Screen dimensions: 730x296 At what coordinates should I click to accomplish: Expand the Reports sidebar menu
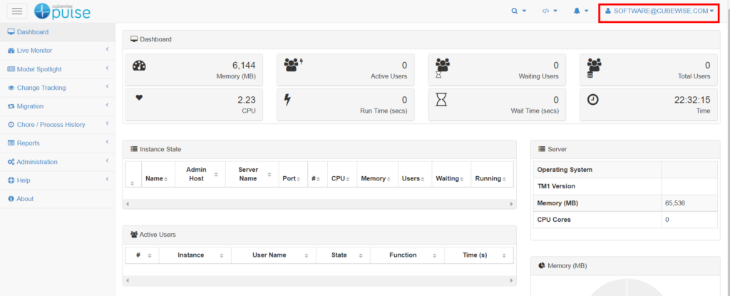28,143
